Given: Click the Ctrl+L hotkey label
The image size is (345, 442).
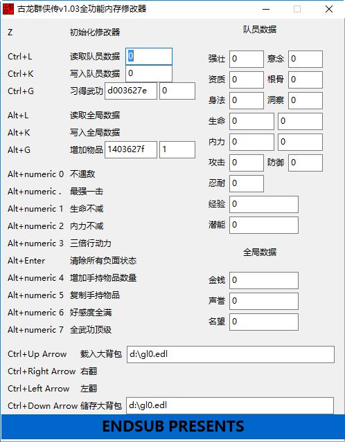Looking at the screenshot, I should pos(20,57).
